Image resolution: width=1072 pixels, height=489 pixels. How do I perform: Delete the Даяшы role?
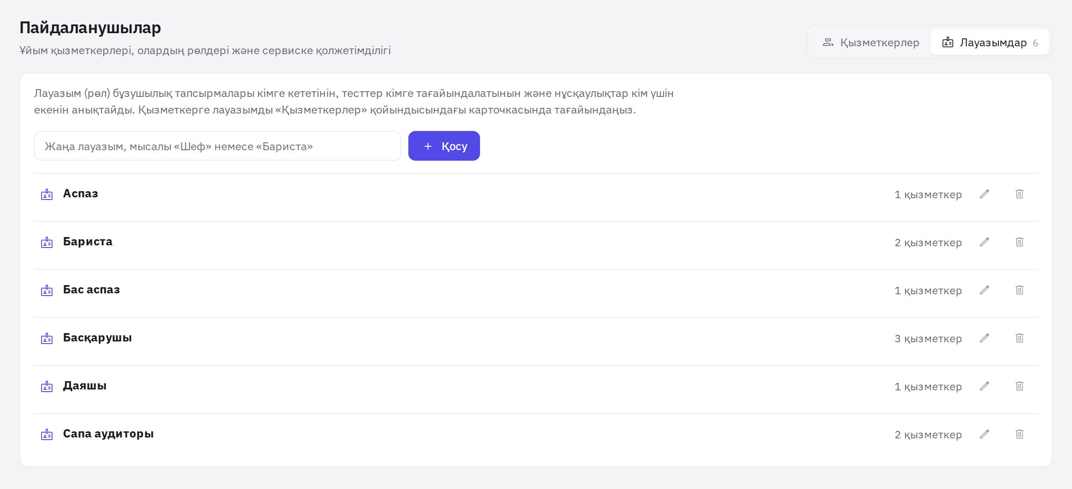pyautogui.click(x=1020, y=386)
